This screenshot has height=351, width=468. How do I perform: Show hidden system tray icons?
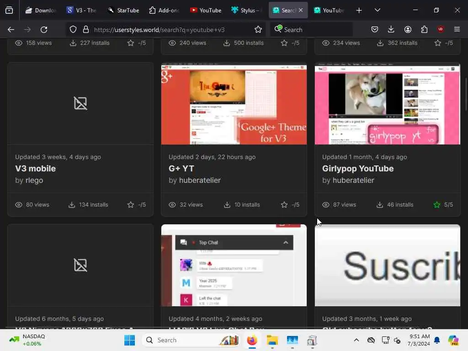[x=356, y=340]
